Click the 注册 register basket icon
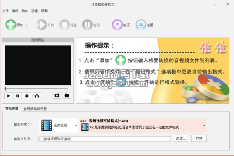 141,25
